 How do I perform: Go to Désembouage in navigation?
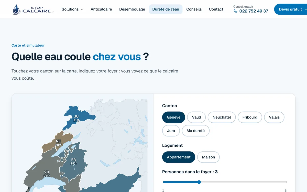(x=132, y=9)
